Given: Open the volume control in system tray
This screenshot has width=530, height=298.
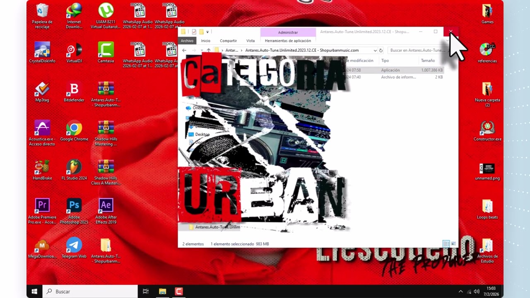Looking at the screenshot, I should click(477, 291).
